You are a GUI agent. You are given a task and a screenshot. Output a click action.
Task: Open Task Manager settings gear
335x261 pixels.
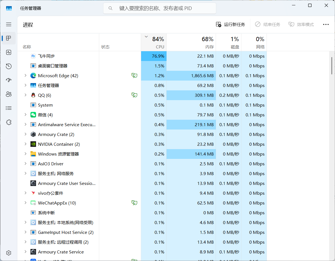pyautogui.click(x=9, y=253)
